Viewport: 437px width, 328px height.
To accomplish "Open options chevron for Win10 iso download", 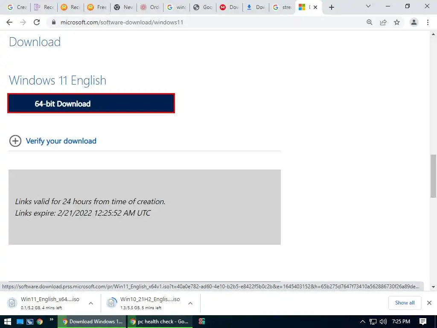I will pyautogui.click(x=190, y=303).
